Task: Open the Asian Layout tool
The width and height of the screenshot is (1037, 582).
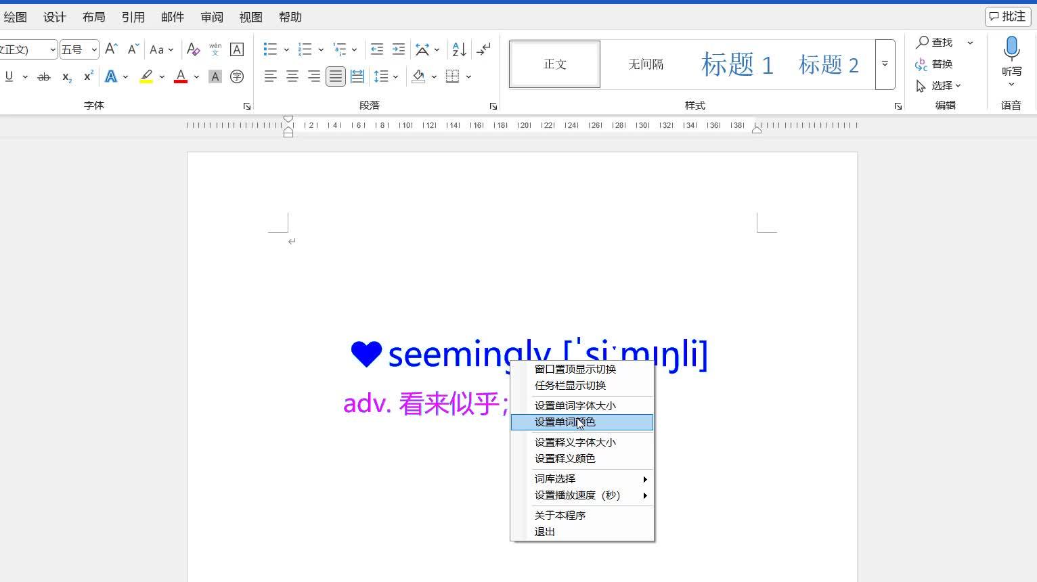Action: coord(422,49)
